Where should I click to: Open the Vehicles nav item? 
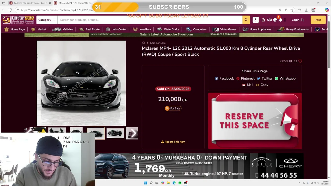(x=63, y=29)
